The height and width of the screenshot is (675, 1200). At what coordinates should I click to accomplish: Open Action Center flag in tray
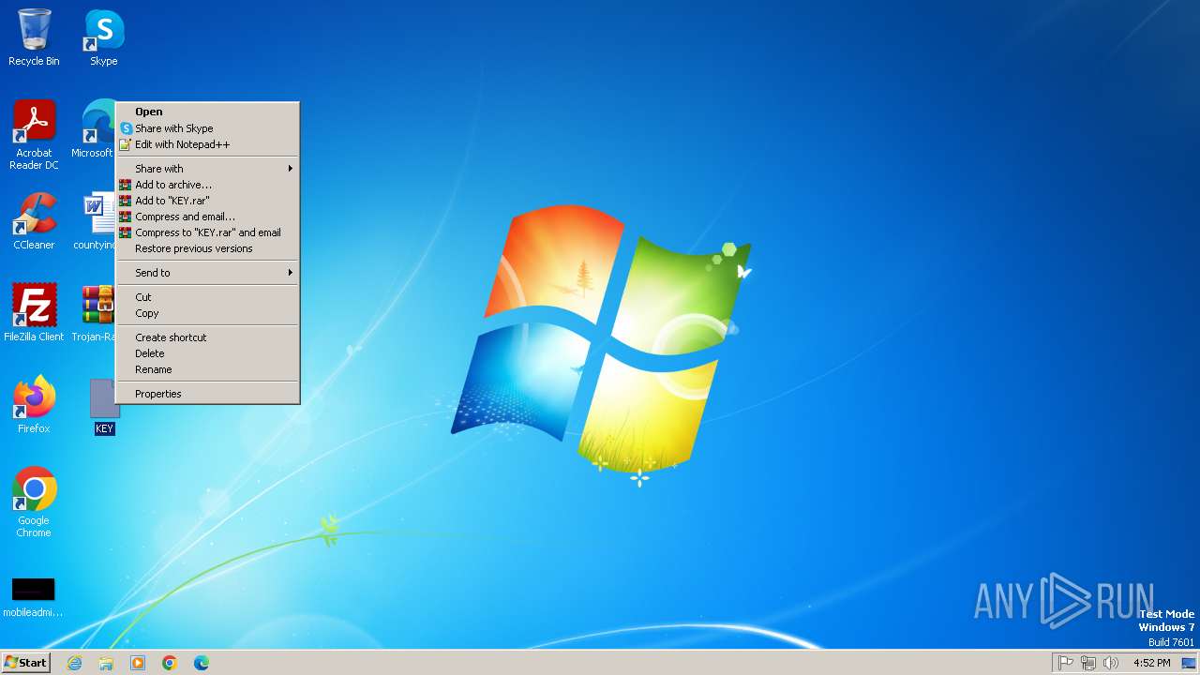[x=1066, y=663]
